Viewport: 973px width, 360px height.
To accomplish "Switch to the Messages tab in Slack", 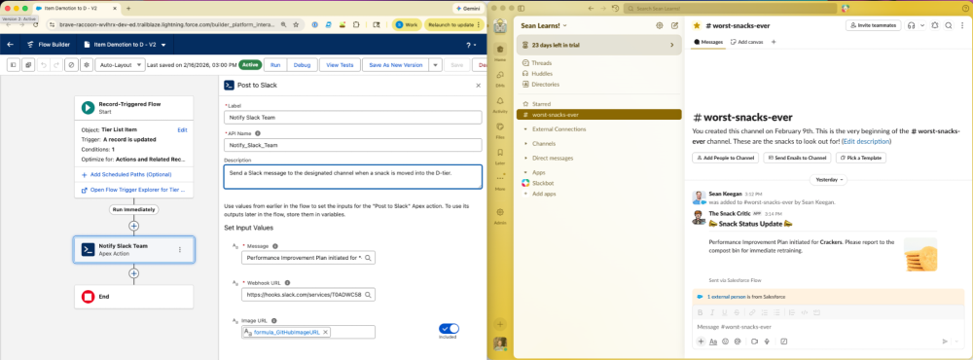I will [708, 42].
